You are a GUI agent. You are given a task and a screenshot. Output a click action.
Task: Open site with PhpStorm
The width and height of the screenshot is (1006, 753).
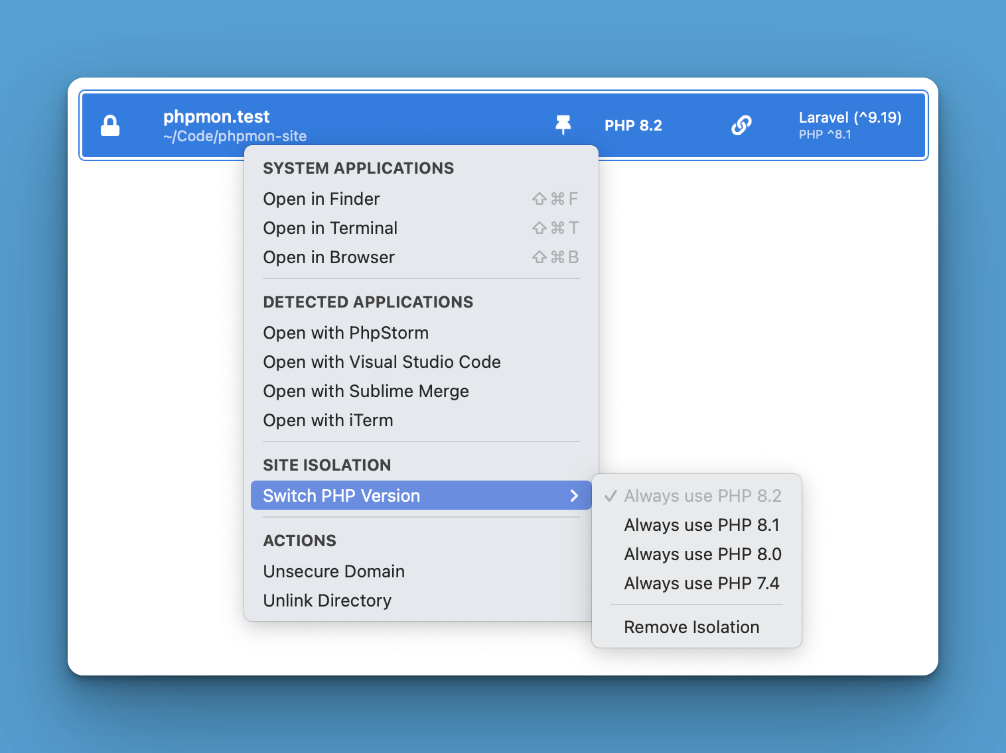[421, 333]
